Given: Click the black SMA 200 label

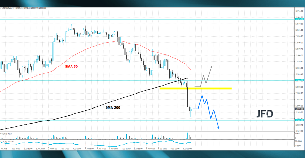Looking at the screenshot, I should pyautogui.click(x=113, y=107).
